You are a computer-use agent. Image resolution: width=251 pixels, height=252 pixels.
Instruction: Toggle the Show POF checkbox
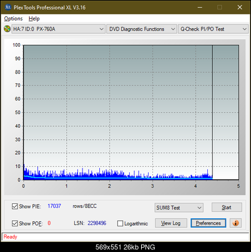click(15, 223)
